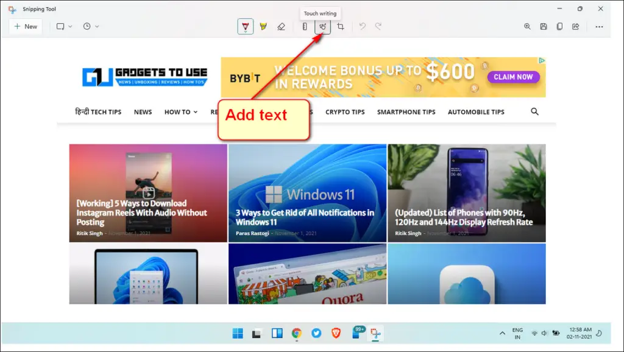Viewport: 624px width, 352px height.
Task: Redo the annotation
Action: pyautogui.click(x=378, y=26)
